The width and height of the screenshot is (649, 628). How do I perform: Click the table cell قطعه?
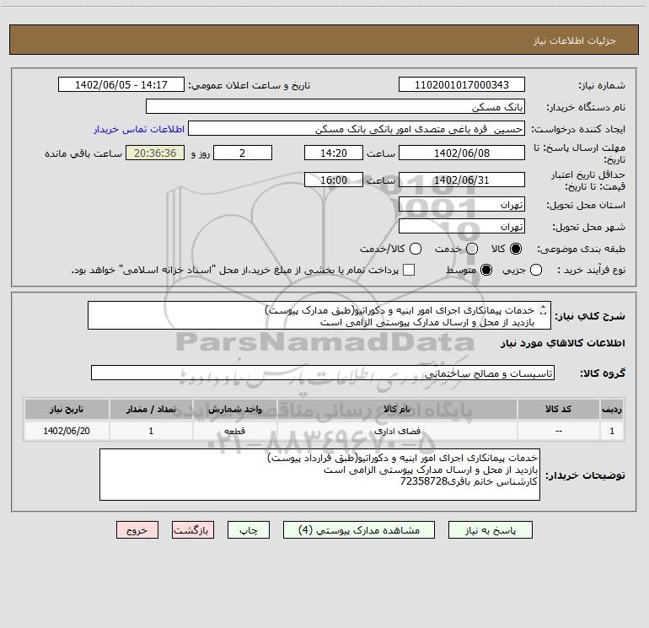pos(235,431)
